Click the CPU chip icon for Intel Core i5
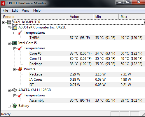This screenshot has height=117, width=145. pyautogui.click(x=15, y=43)
